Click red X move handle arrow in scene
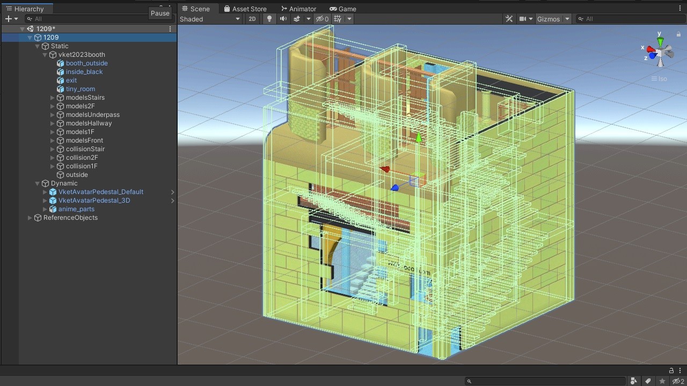 pyautogui.click(x=384, y=169)
